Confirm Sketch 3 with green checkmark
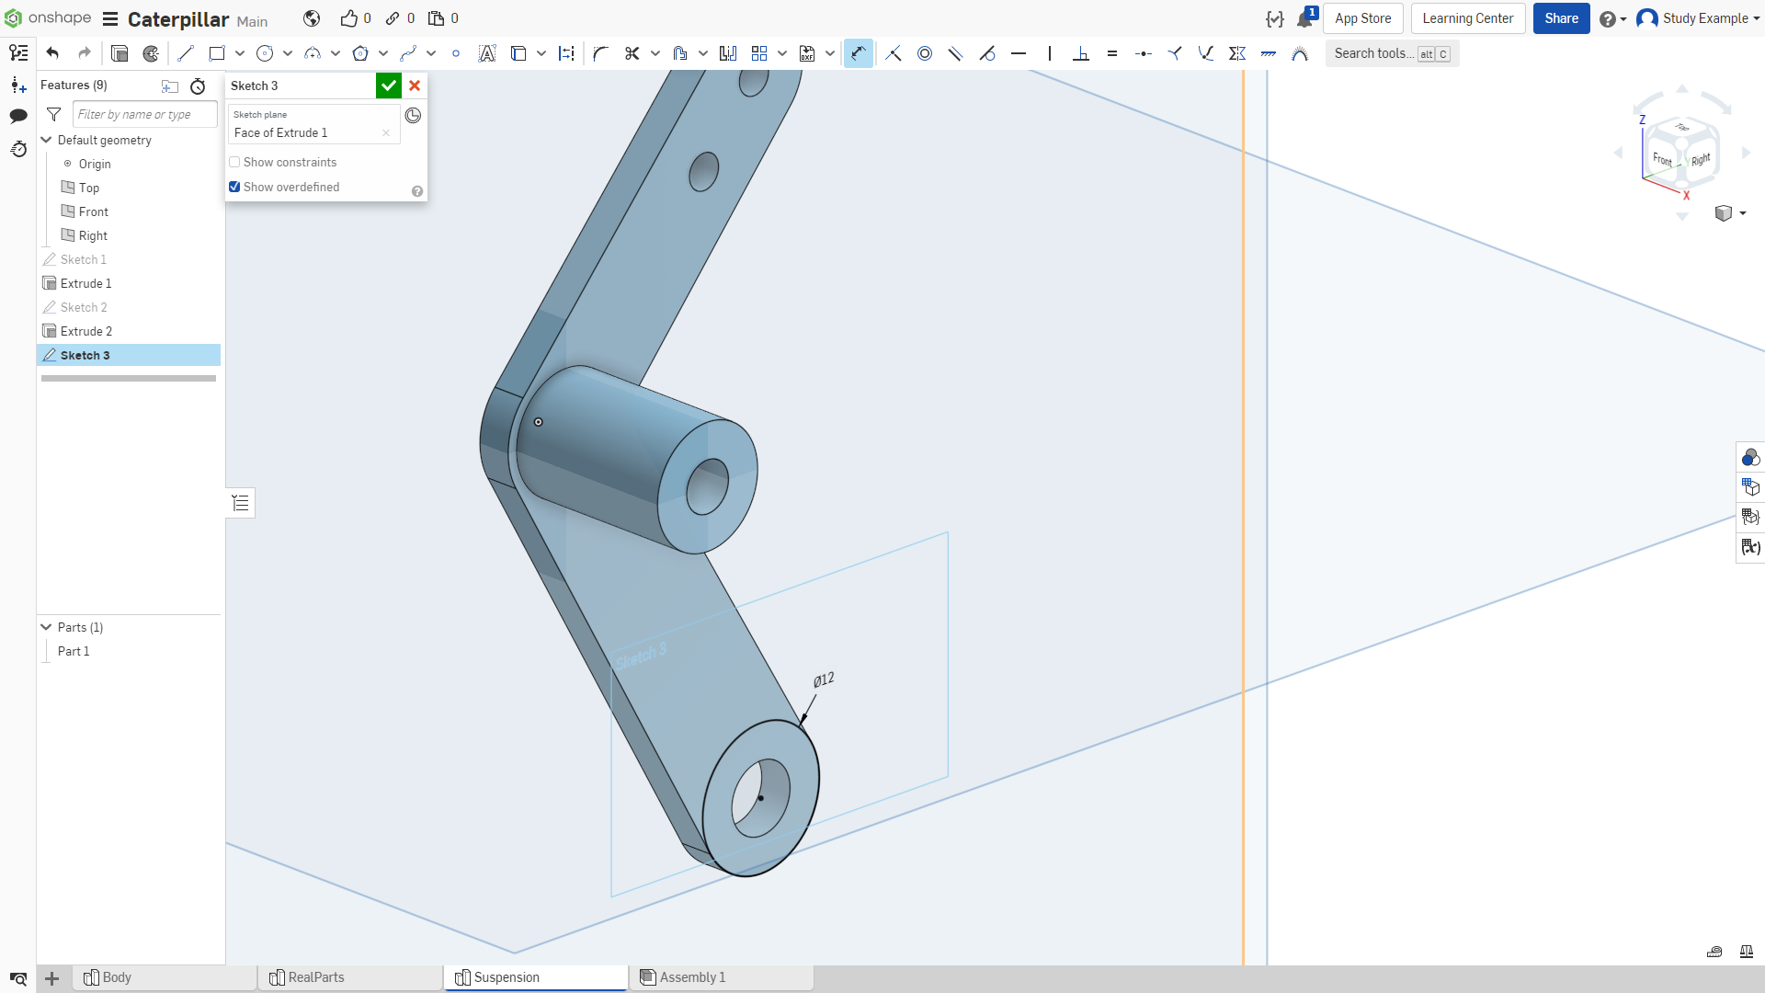1765x993 pixels. [x=389, y=86]
